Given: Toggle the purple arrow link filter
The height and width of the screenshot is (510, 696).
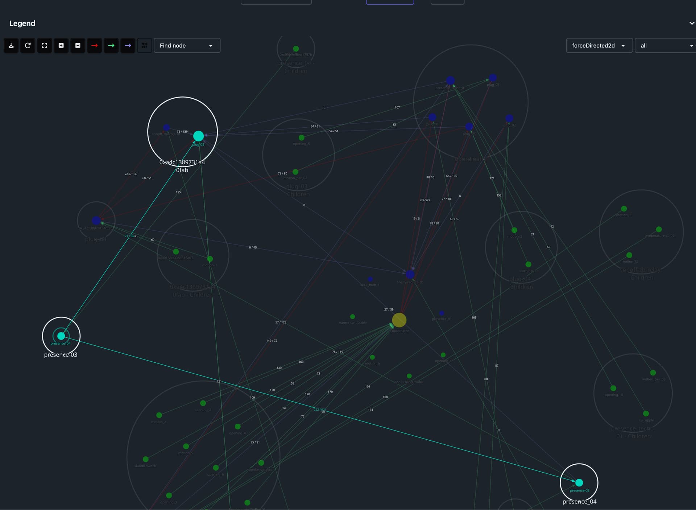Looking at the screenshot, I should pyautogui.click(x=128, y=45).
